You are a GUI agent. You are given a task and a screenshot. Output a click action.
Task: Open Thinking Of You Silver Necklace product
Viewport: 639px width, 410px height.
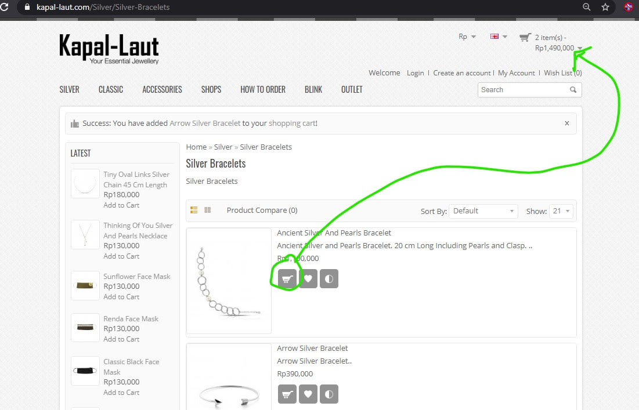click(138, 230)
